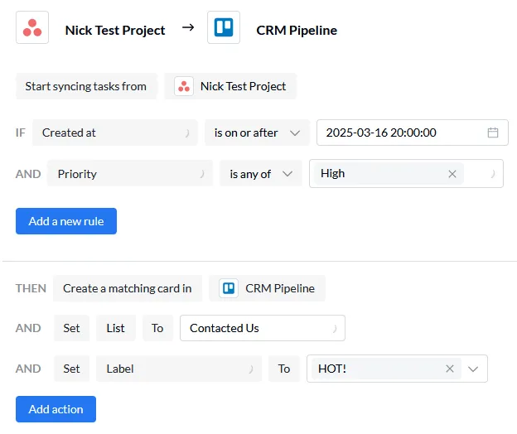Remove the High priority value
Screen dimensions: 517x434
point(452,174)
